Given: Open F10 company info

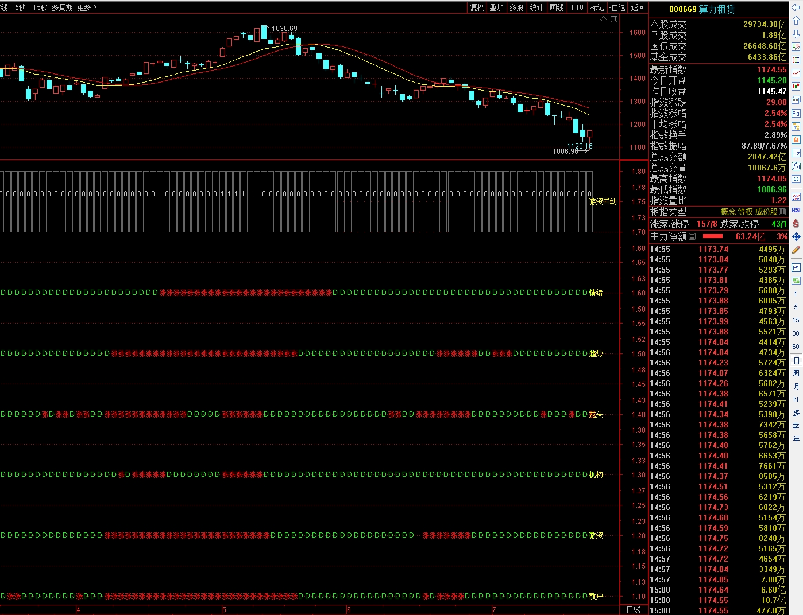Looking at the screenshot, I should (577, 7).
